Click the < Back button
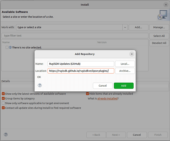Viewport: 170px width, 141px height. [96, 135]
